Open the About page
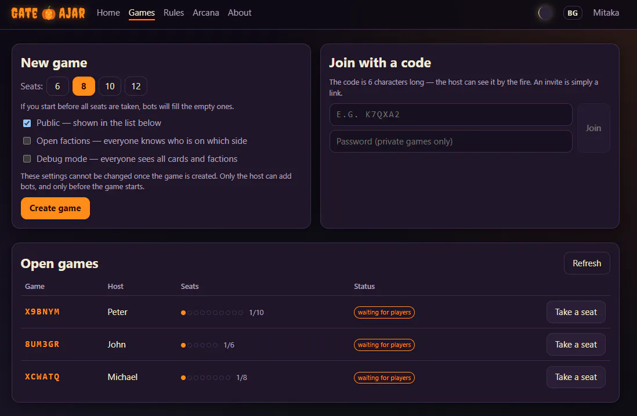Viewport: 637px width, 416px height. click(239, 13)
